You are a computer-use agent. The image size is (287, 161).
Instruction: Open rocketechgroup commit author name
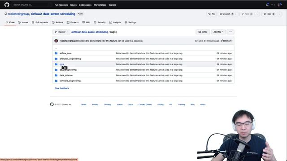click(68, 41)
